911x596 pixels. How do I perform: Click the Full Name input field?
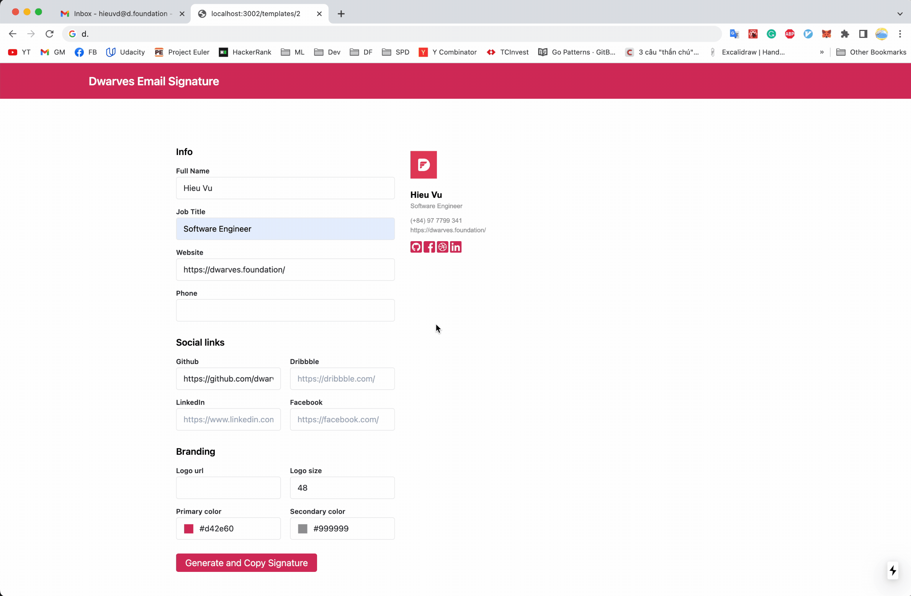pyautogui.click(x=285, y=188)
